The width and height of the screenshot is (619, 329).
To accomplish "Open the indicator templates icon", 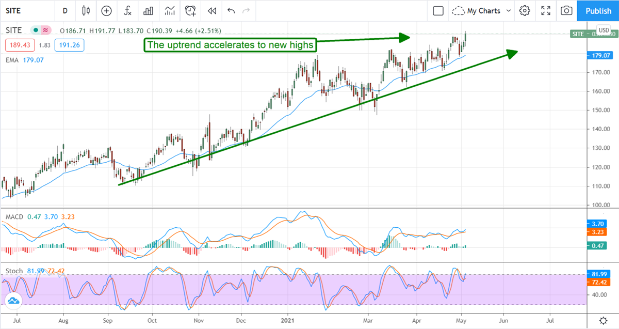I will pyautogui.click(x=169, y=10).
